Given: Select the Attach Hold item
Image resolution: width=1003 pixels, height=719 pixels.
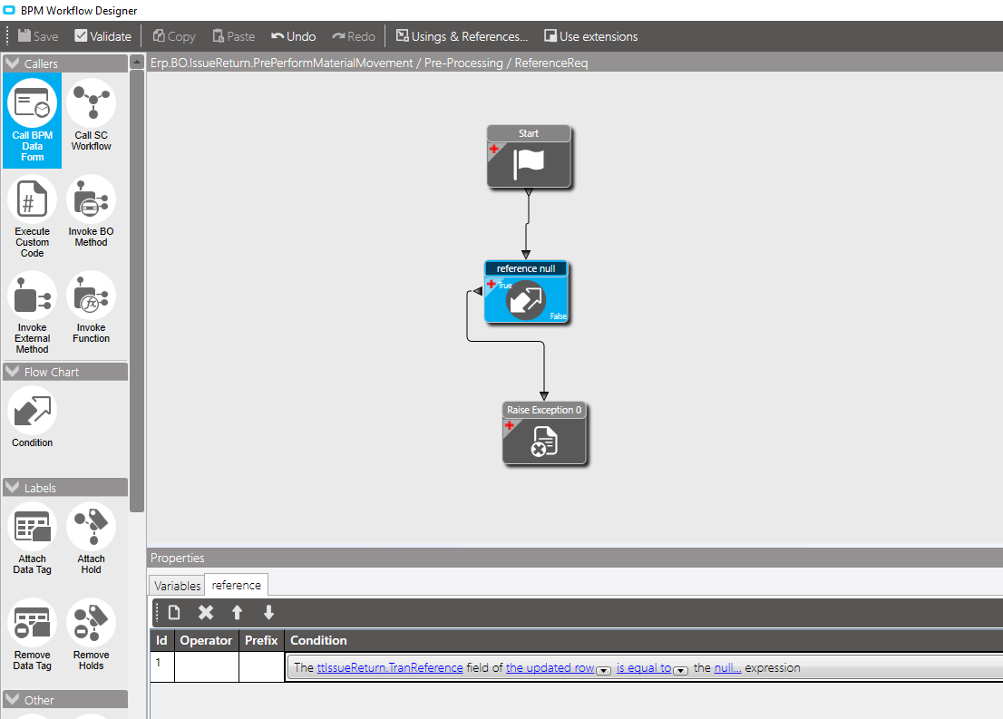Looking at the screenshot, I should [91, 538].
